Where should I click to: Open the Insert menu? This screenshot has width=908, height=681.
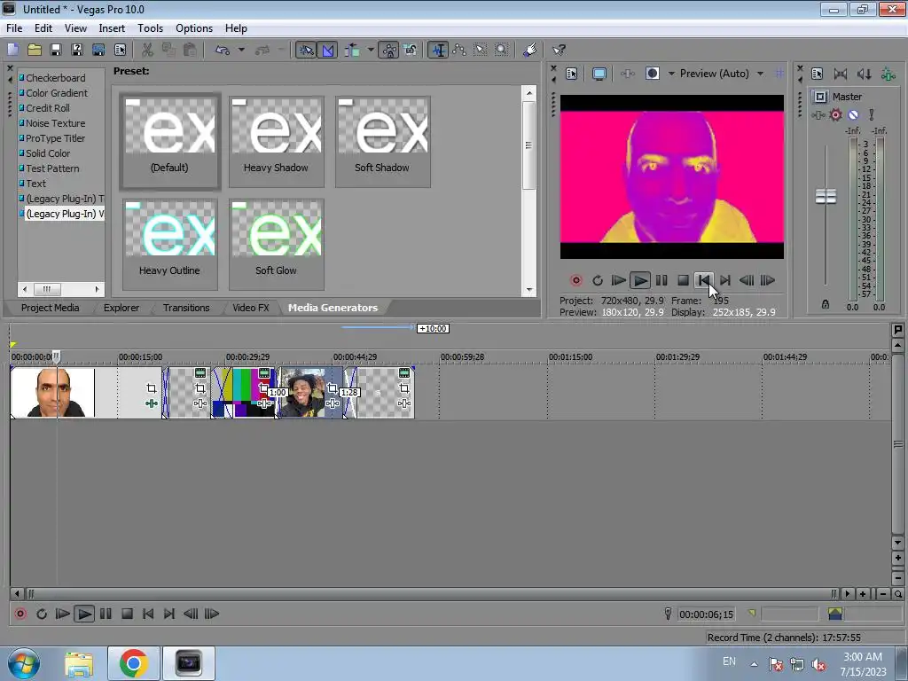(112, 27)
